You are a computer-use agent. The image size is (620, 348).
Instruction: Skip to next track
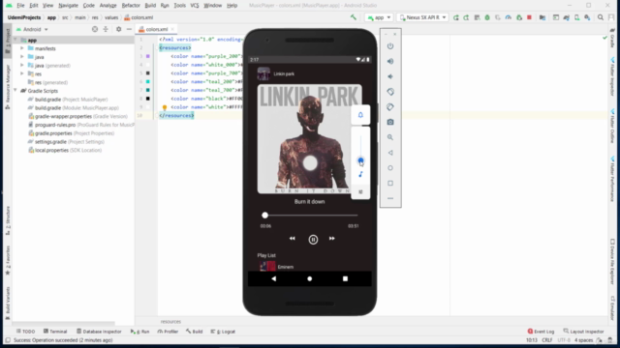pos(331,239)
